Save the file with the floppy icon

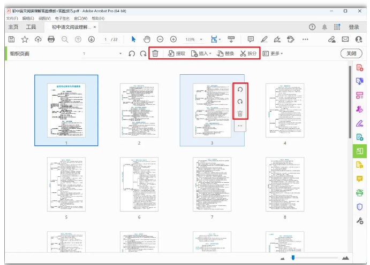click(11, 40)
